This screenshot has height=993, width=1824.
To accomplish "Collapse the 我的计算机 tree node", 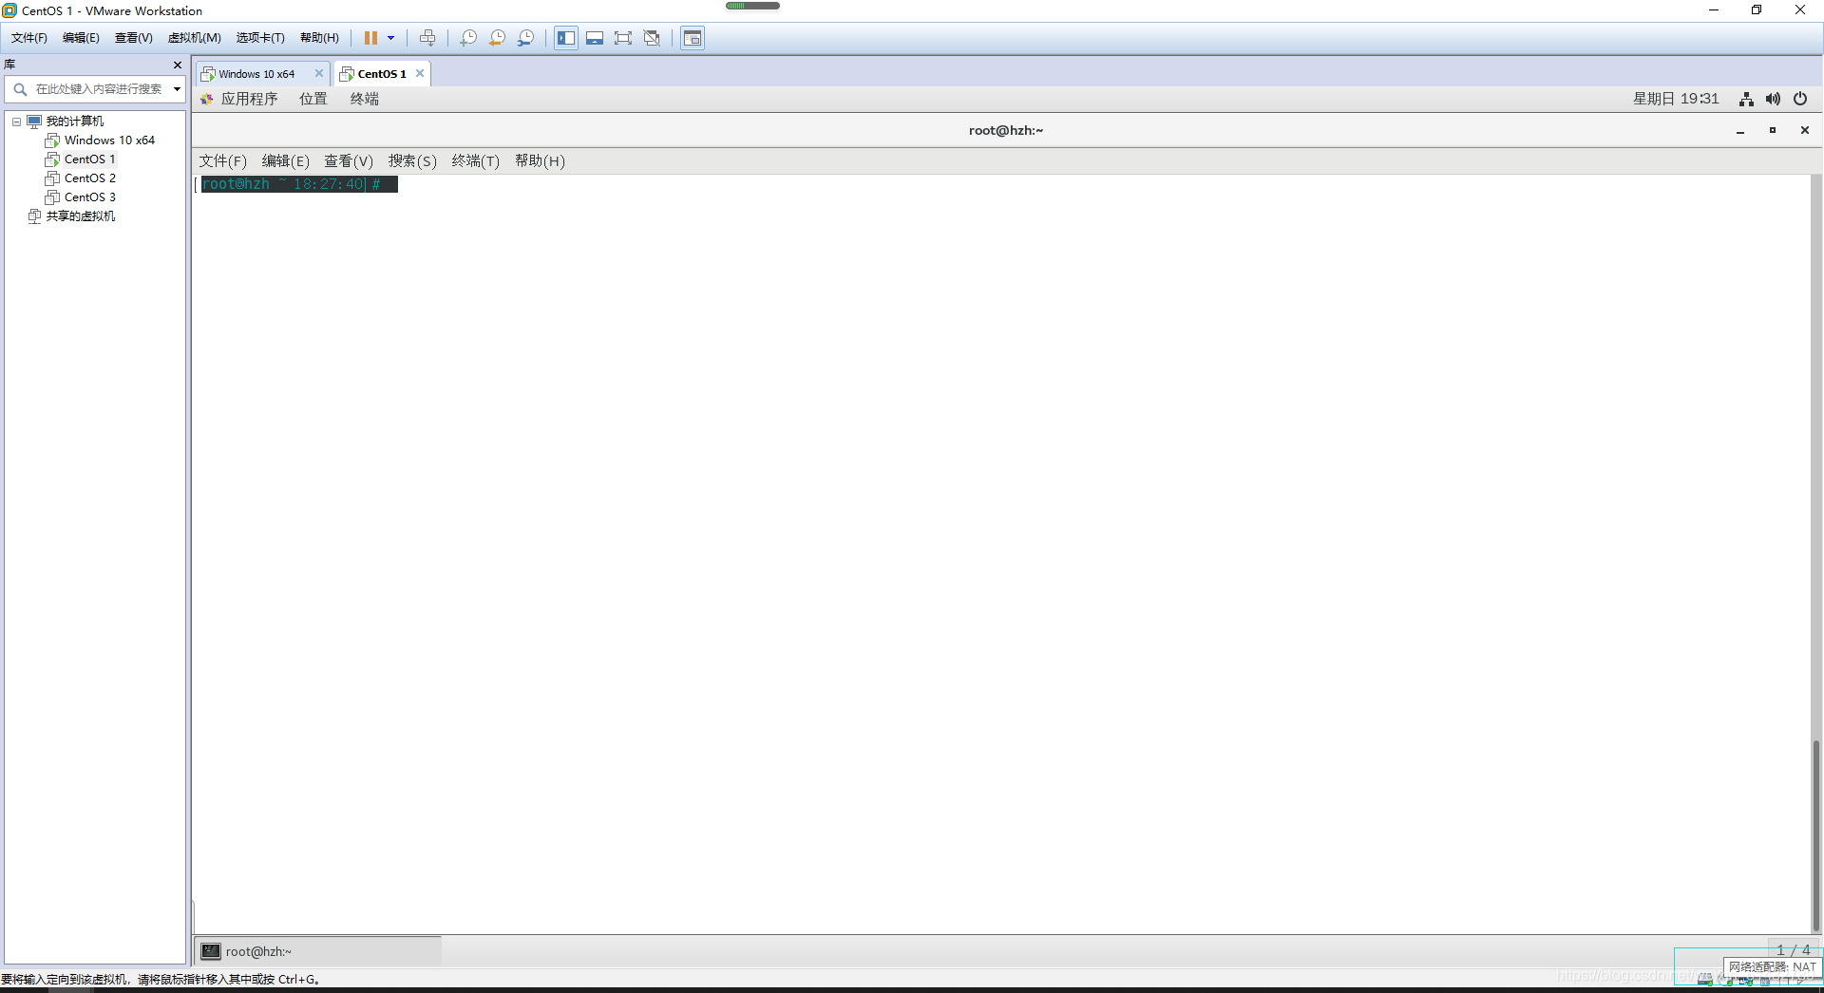I will [x=16, y=122].
